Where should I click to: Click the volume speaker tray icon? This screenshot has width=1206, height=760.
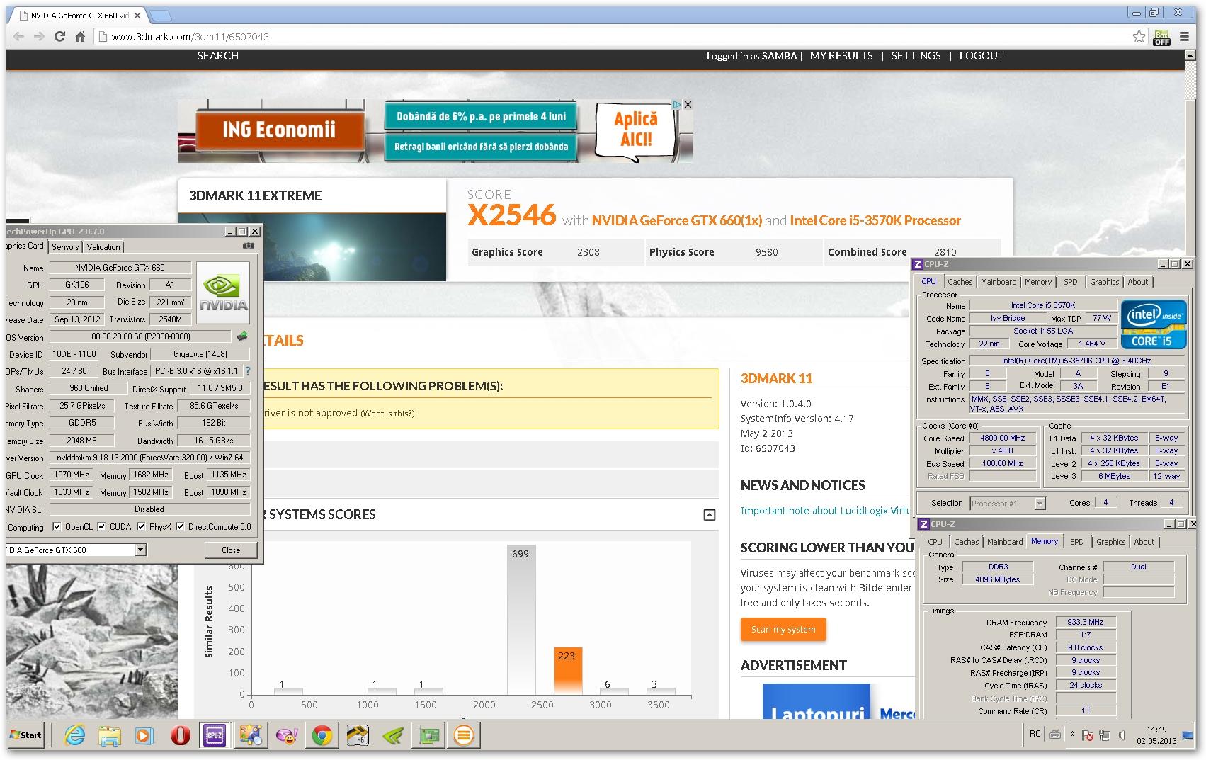tap(1121, 735)
